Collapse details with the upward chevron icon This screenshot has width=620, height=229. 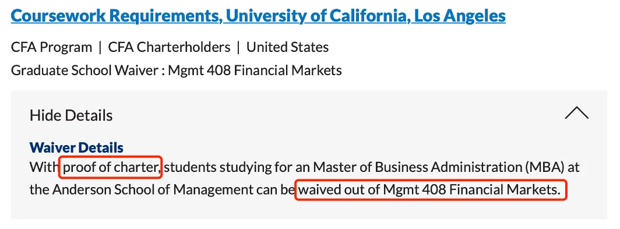(576, 113)
